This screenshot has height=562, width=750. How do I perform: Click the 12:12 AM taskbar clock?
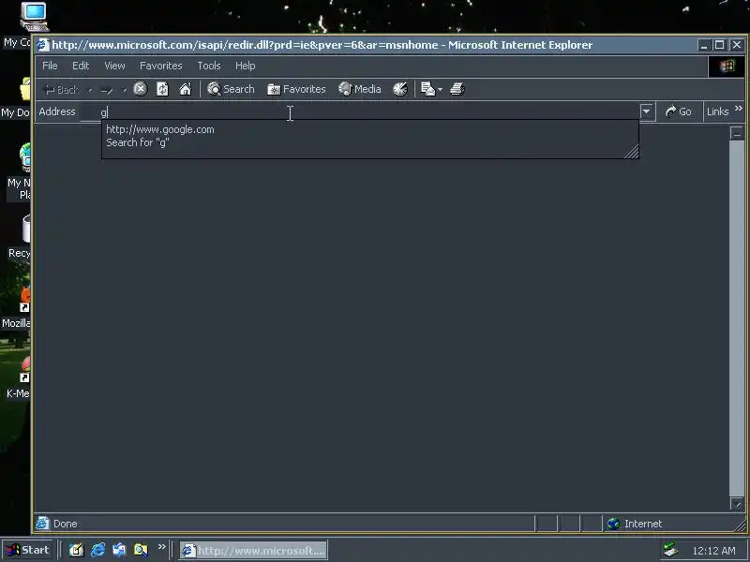(x=713, y=551)
